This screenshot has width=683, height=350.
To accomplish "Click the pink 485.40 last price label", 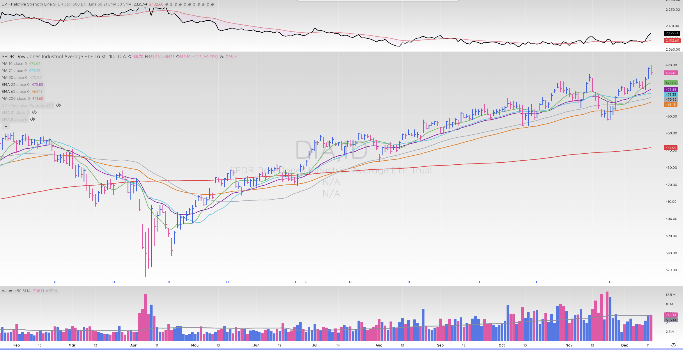I will 671,73.
